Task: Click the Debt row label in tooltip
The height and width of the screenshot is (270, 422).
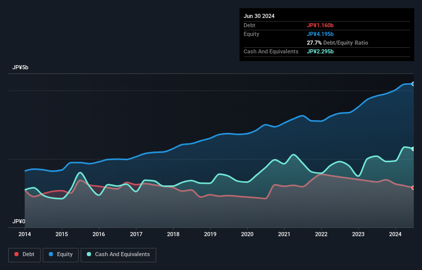Action: (x=249, y=25)
